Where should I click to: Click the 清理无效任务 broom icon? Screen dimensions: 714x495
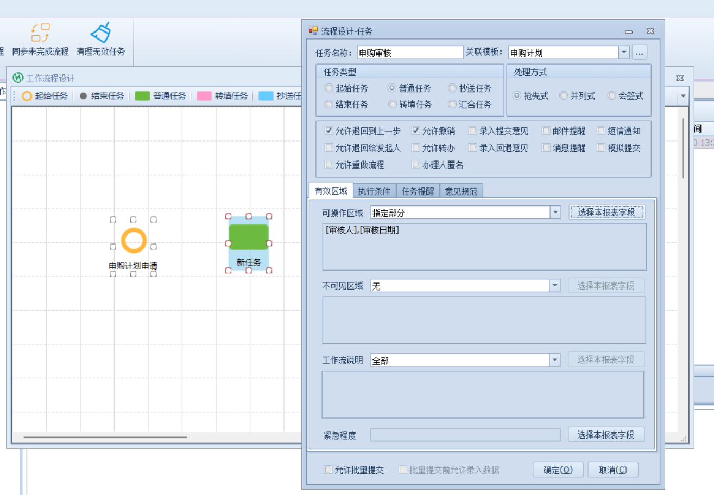100,33
